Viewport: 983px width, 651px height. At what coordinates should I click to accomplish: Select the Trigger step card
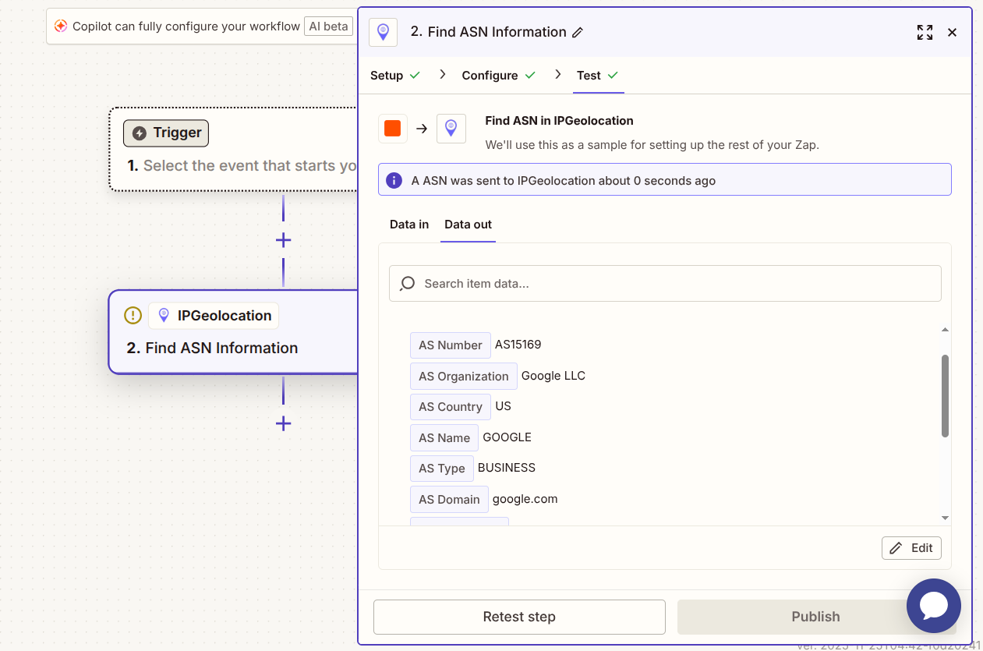click(x=234, y=149)
